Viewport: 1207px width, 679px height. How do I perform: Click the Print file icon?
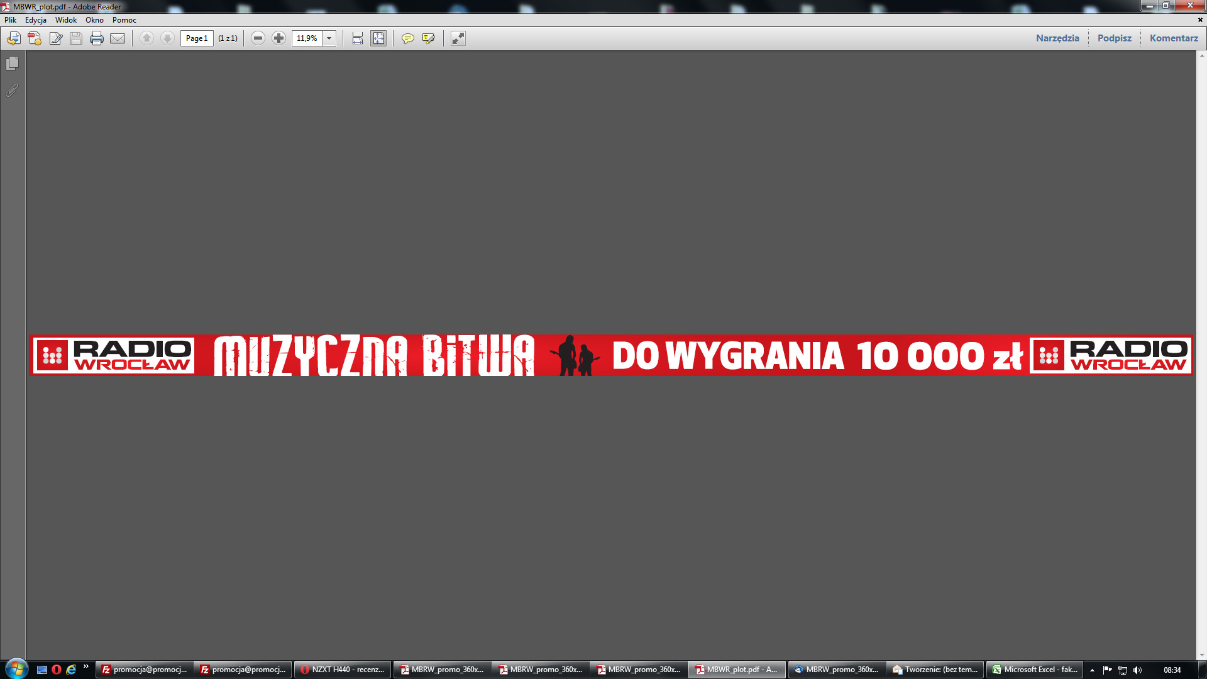tap(96, 38)
